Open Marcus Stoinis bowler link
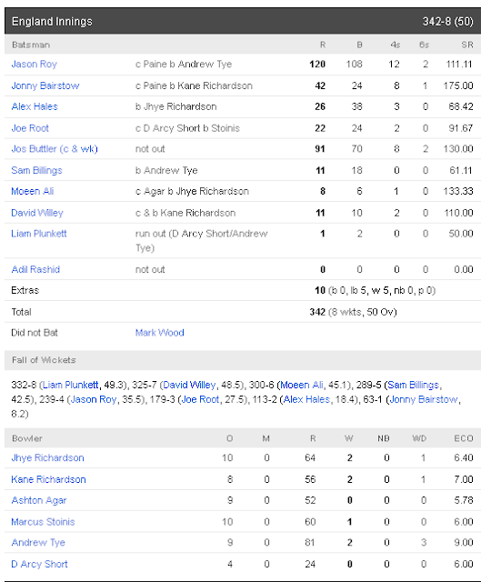Image resolution: width=481 pixels, height=582 pixels. point(43,522)
